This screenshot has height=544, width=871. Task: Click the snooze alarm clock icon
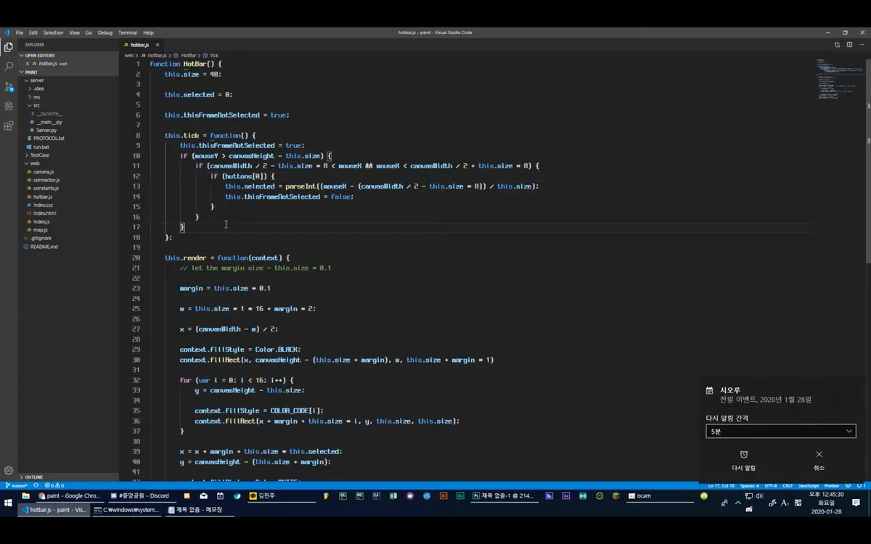click(744, 455)
